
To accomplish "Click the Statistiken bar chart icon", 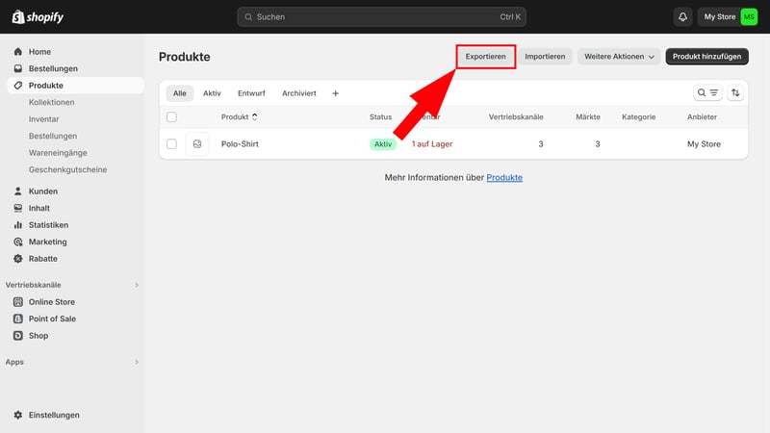I will [x=18, y=225].
